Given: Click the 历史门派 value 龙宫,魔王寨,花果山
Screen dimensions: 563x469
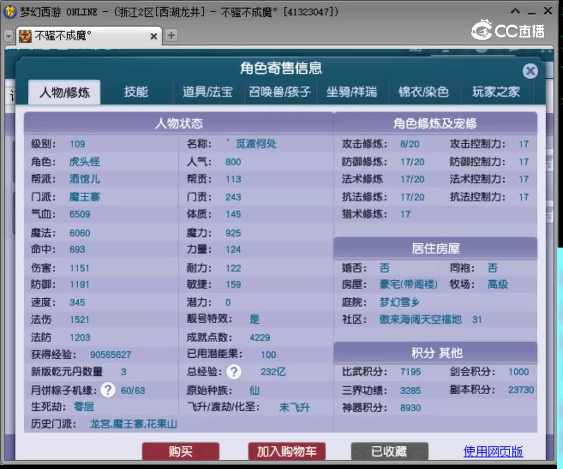Looking at the screenshot, I should point(134,424).
